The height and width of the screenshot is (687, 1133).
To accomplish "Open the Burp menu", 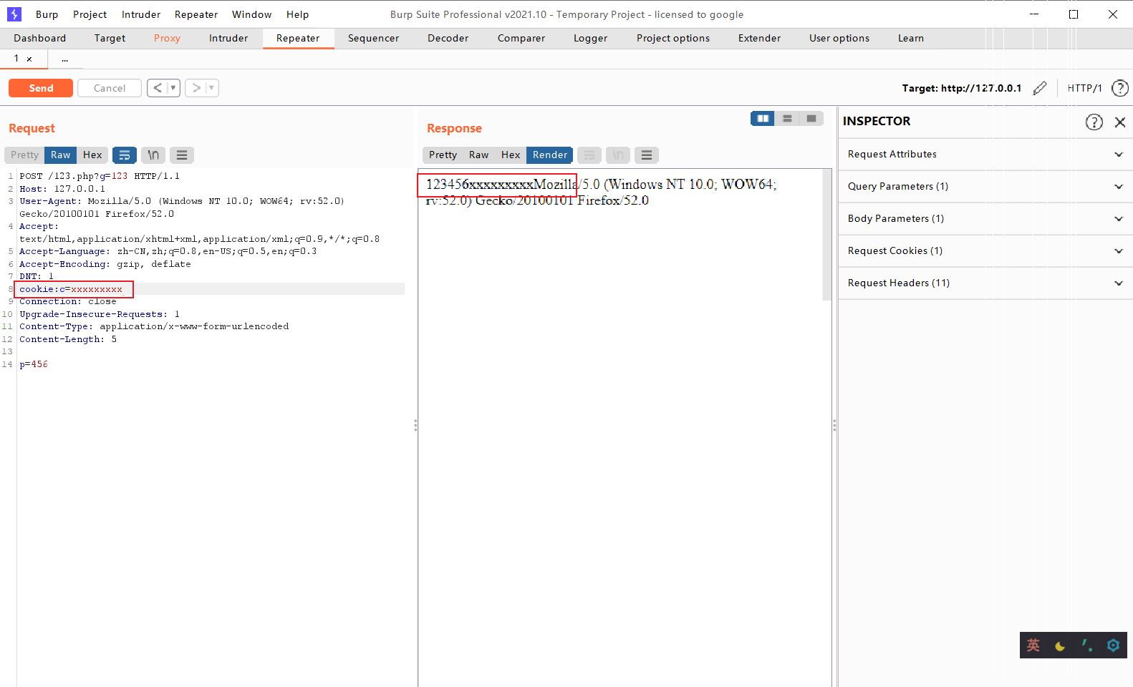I will point(47,14).
